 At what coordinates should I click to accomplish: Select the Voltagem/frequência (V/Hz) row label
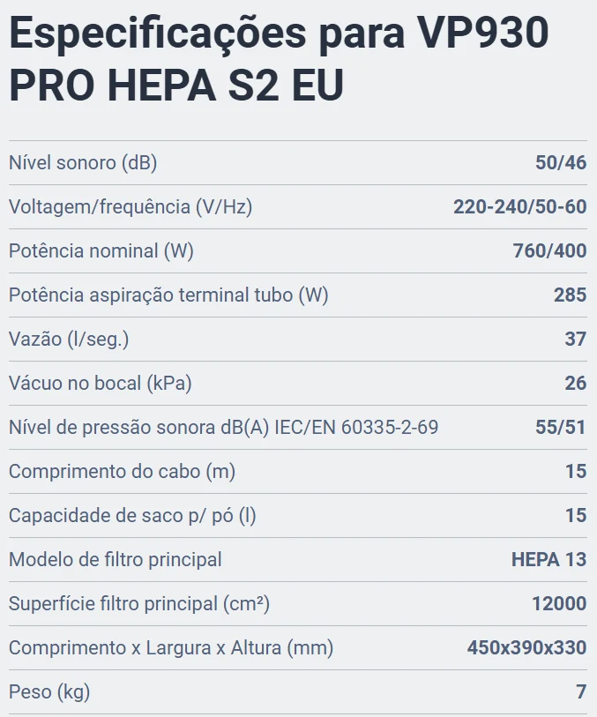(131, 206)
